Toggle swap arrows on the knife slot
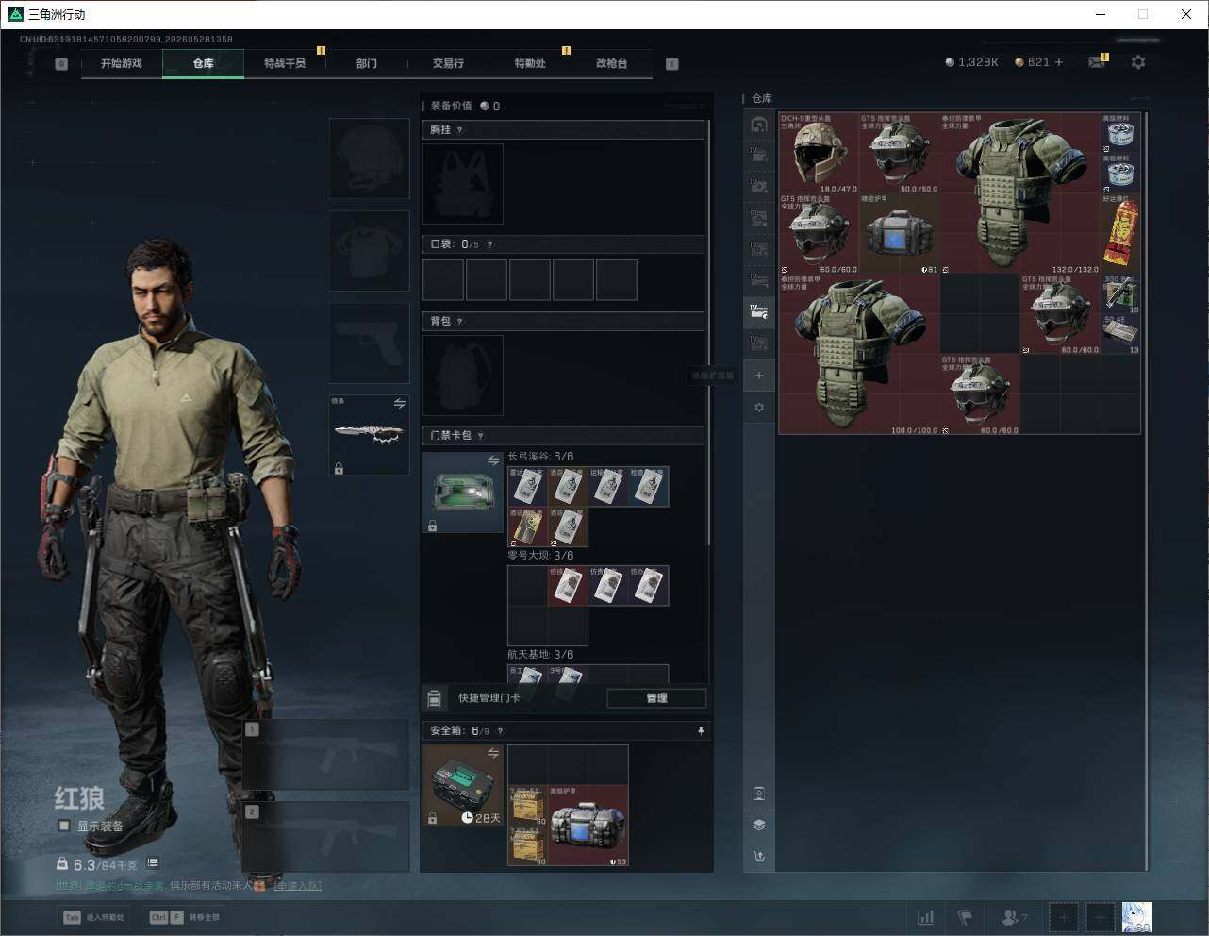 coord(399,403)
